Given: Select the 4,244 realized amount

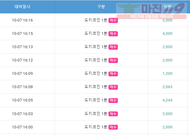Looking at the screenshot, I should point(167,100).
